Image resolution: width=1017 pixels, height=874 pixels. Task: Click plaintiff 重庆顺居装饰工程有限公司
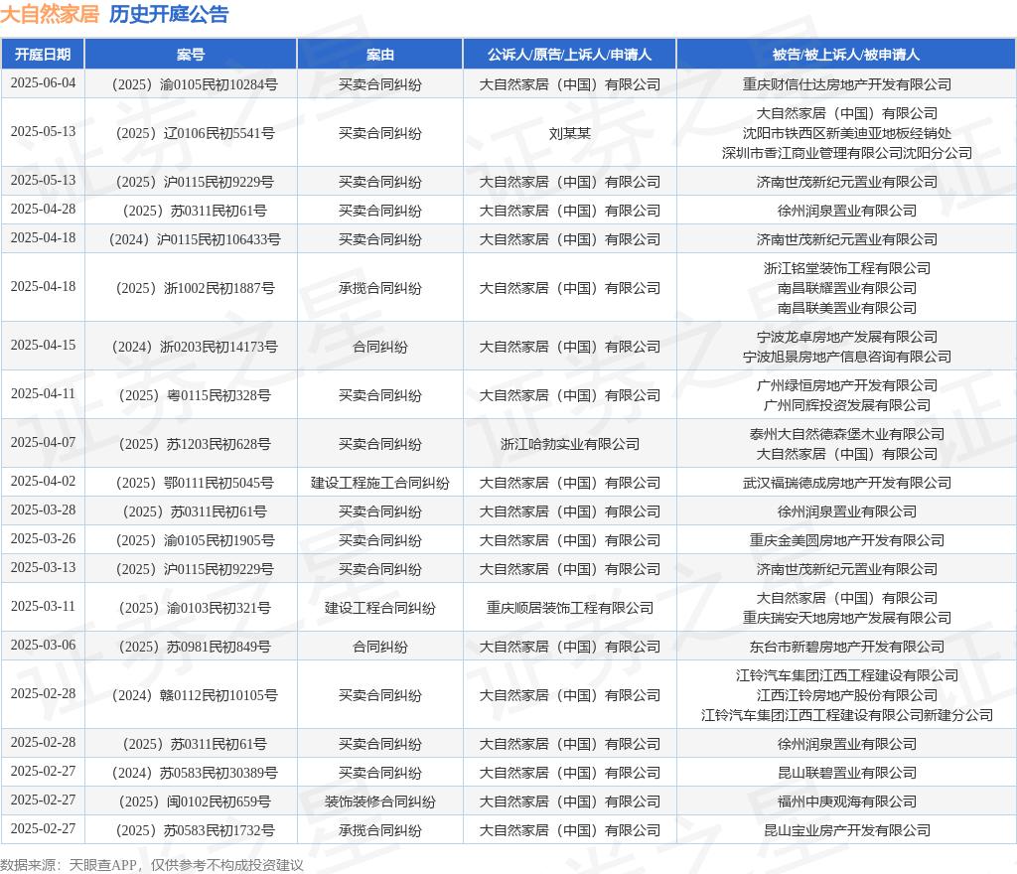(569, 608)
